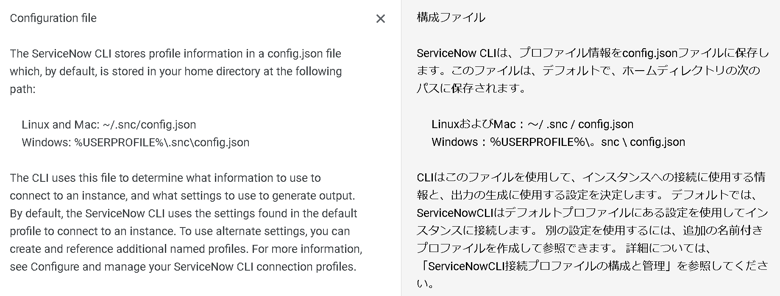
Task: Click the Japanese Windows %USERPROFILE% path line
Action: coord(558,142)
